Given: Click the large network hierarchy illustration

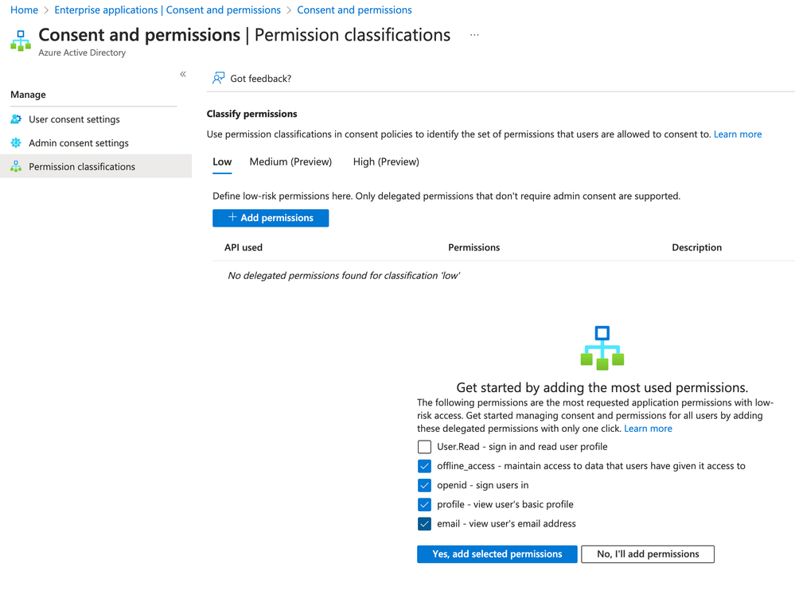Looking at the screenshot, I should [602, 347].
